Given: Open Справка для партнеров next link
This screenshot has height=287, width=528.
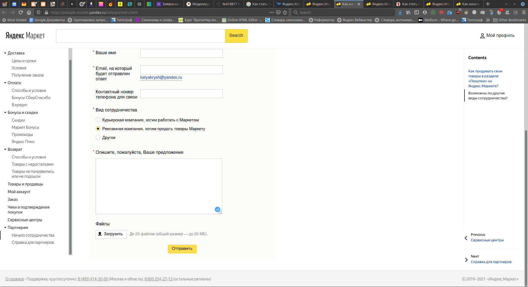Looking at the screenshot, I should pyautogui.click(x=491, y=262).
